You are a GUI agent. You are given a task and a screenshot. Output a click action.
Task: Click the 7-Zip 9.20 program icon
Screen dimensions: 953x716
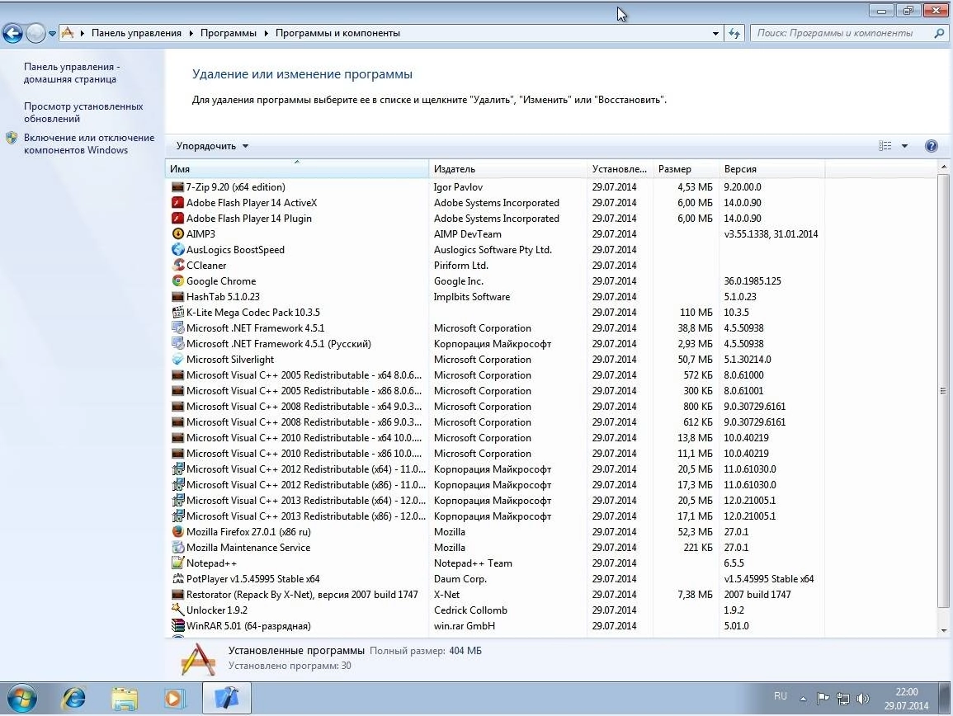click(177, 187)
